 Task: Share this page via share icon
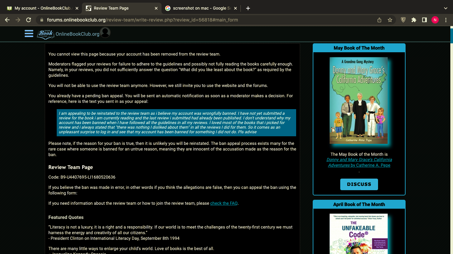click(379, 20)
